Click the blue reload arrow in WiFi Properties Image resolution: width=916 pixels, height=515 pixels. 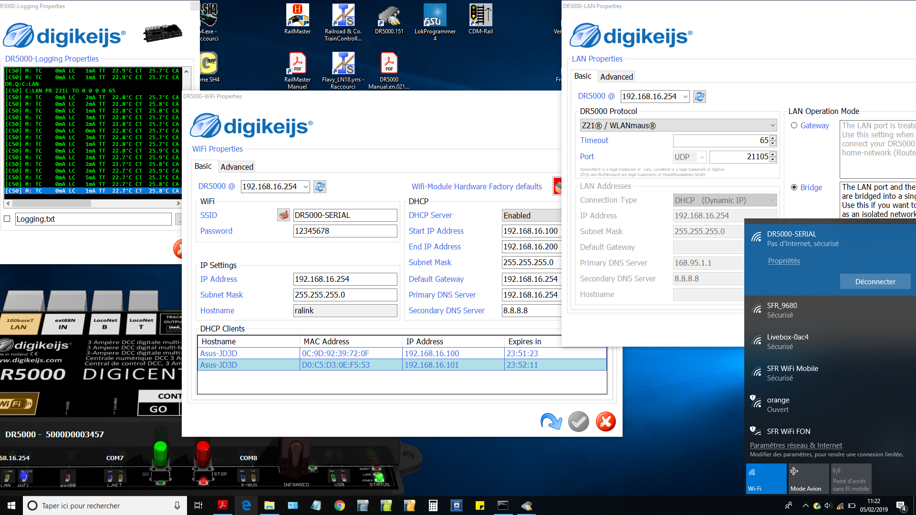[551, 422]
